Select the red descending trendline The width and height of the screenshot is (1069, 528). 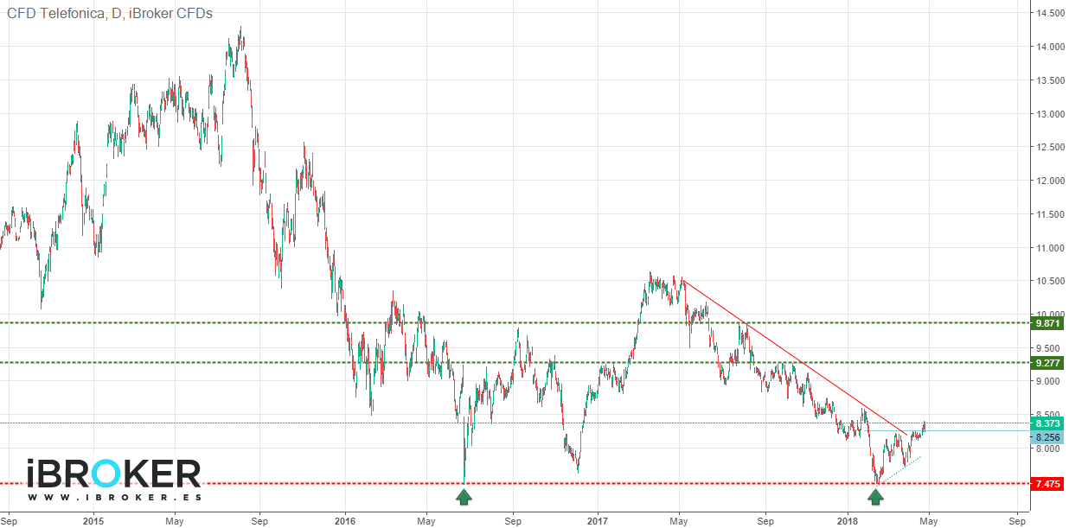click(x=778, y=341)
